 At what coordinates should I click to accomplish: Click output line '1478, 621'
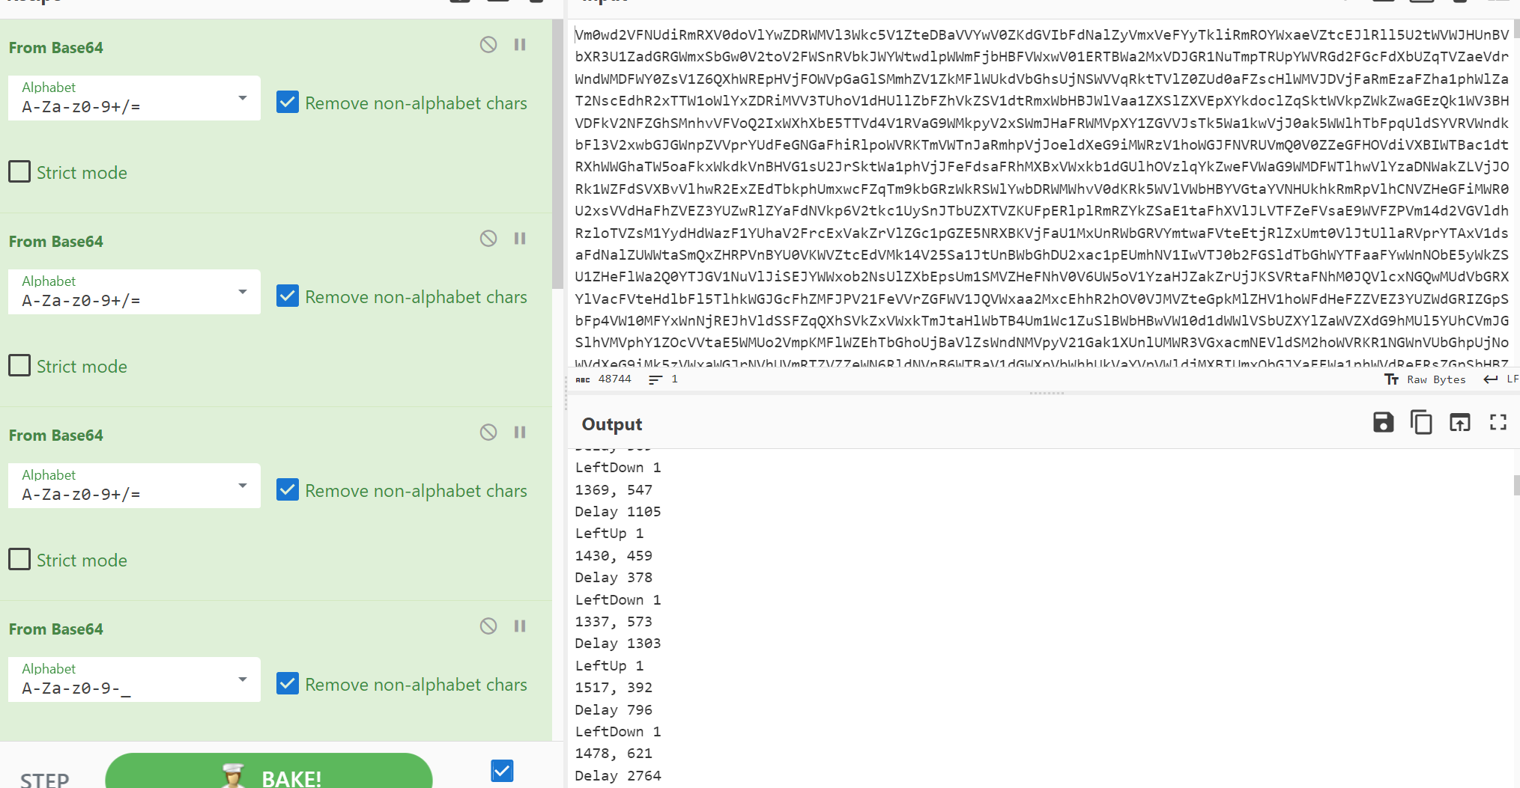pos(614,754)
